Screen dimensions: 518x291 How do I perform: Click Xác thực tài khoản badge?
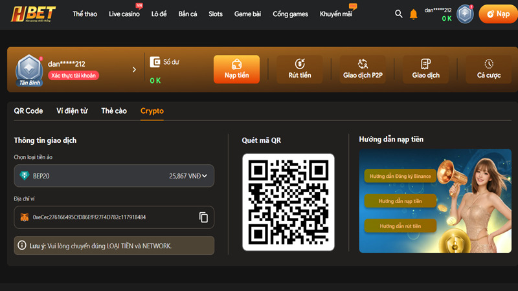[73, 76]
